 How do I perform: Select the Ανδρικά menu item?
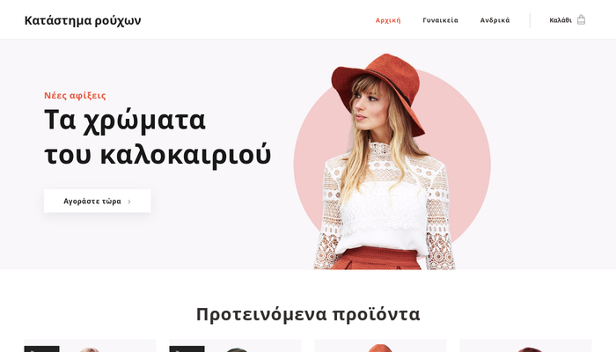coord(495,20)
